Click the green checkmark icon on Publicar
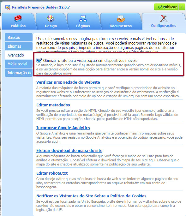Screen dimensions: 186x216 160,7
